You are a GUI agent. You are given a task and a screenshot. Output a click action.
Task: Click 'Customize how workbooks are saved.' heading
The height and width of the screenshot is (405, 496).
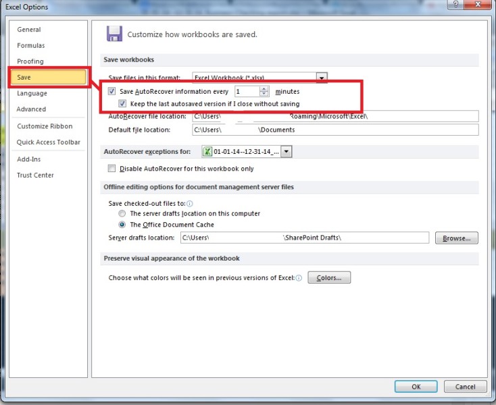coord(193,34)
